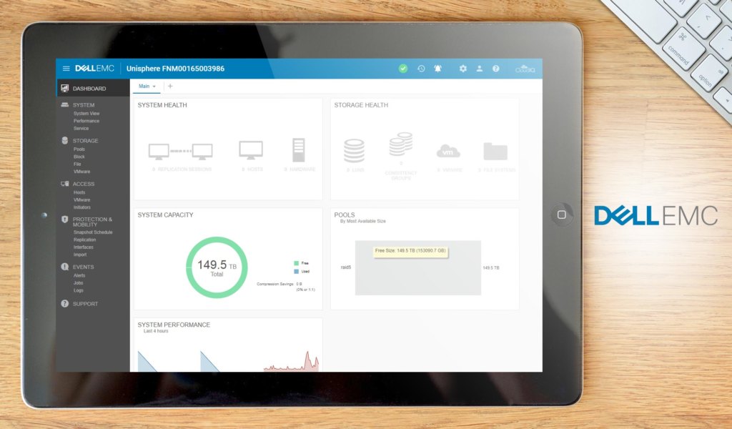Open CloudIQ from the top bar
The image size is (732, 429).
click(x=525, y=69)
